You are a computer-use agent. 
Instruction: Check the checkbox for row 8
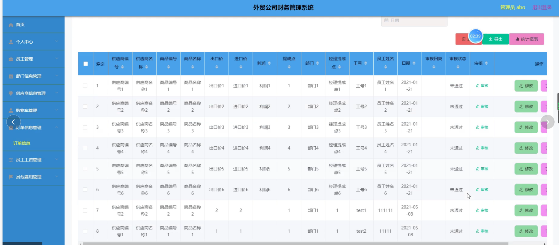tap(85, 231)
